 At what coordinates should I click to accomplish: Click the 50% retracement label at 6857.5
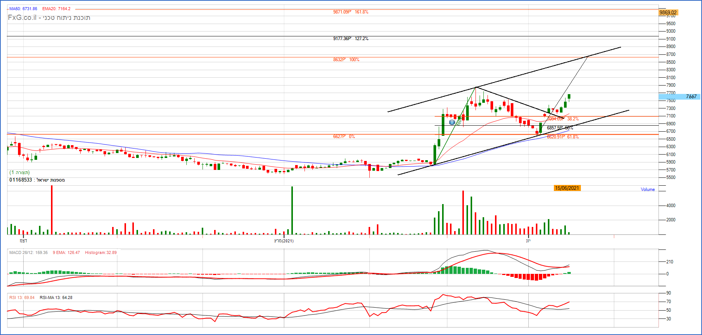coord(560,128)
